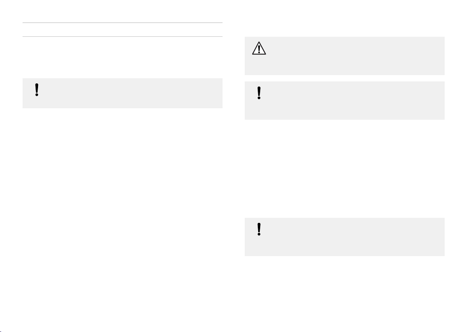Viewport: 472px width, 332px height.
Task: Click the blank area between the two right-column notice boxes
Action: click(344, 168)
